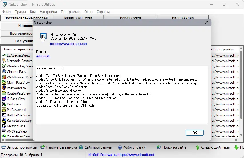Select MessenPass row in program list
The image size is (244, 158).
click(x=16, y=126)
